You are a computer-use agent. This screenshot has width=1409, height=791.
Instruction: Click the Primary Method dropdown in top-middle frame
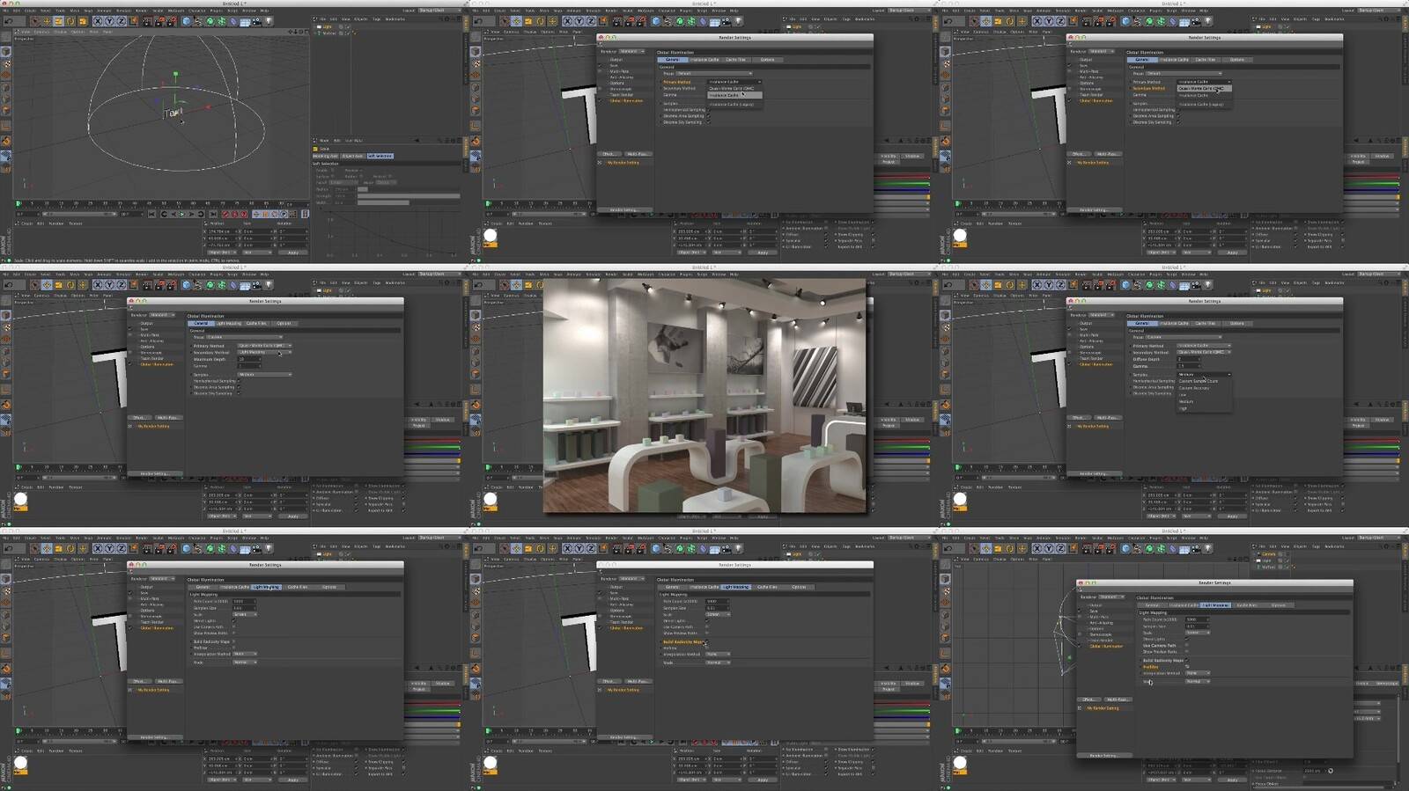point(734,82)
